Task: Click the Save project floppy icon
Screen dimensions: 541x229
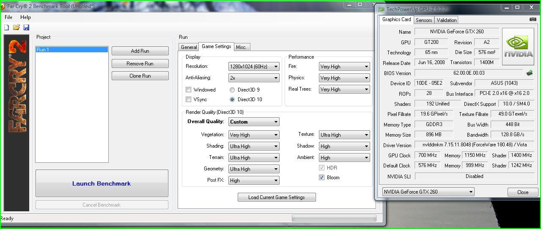Action: pyautogui.click(x=26, y=27)
